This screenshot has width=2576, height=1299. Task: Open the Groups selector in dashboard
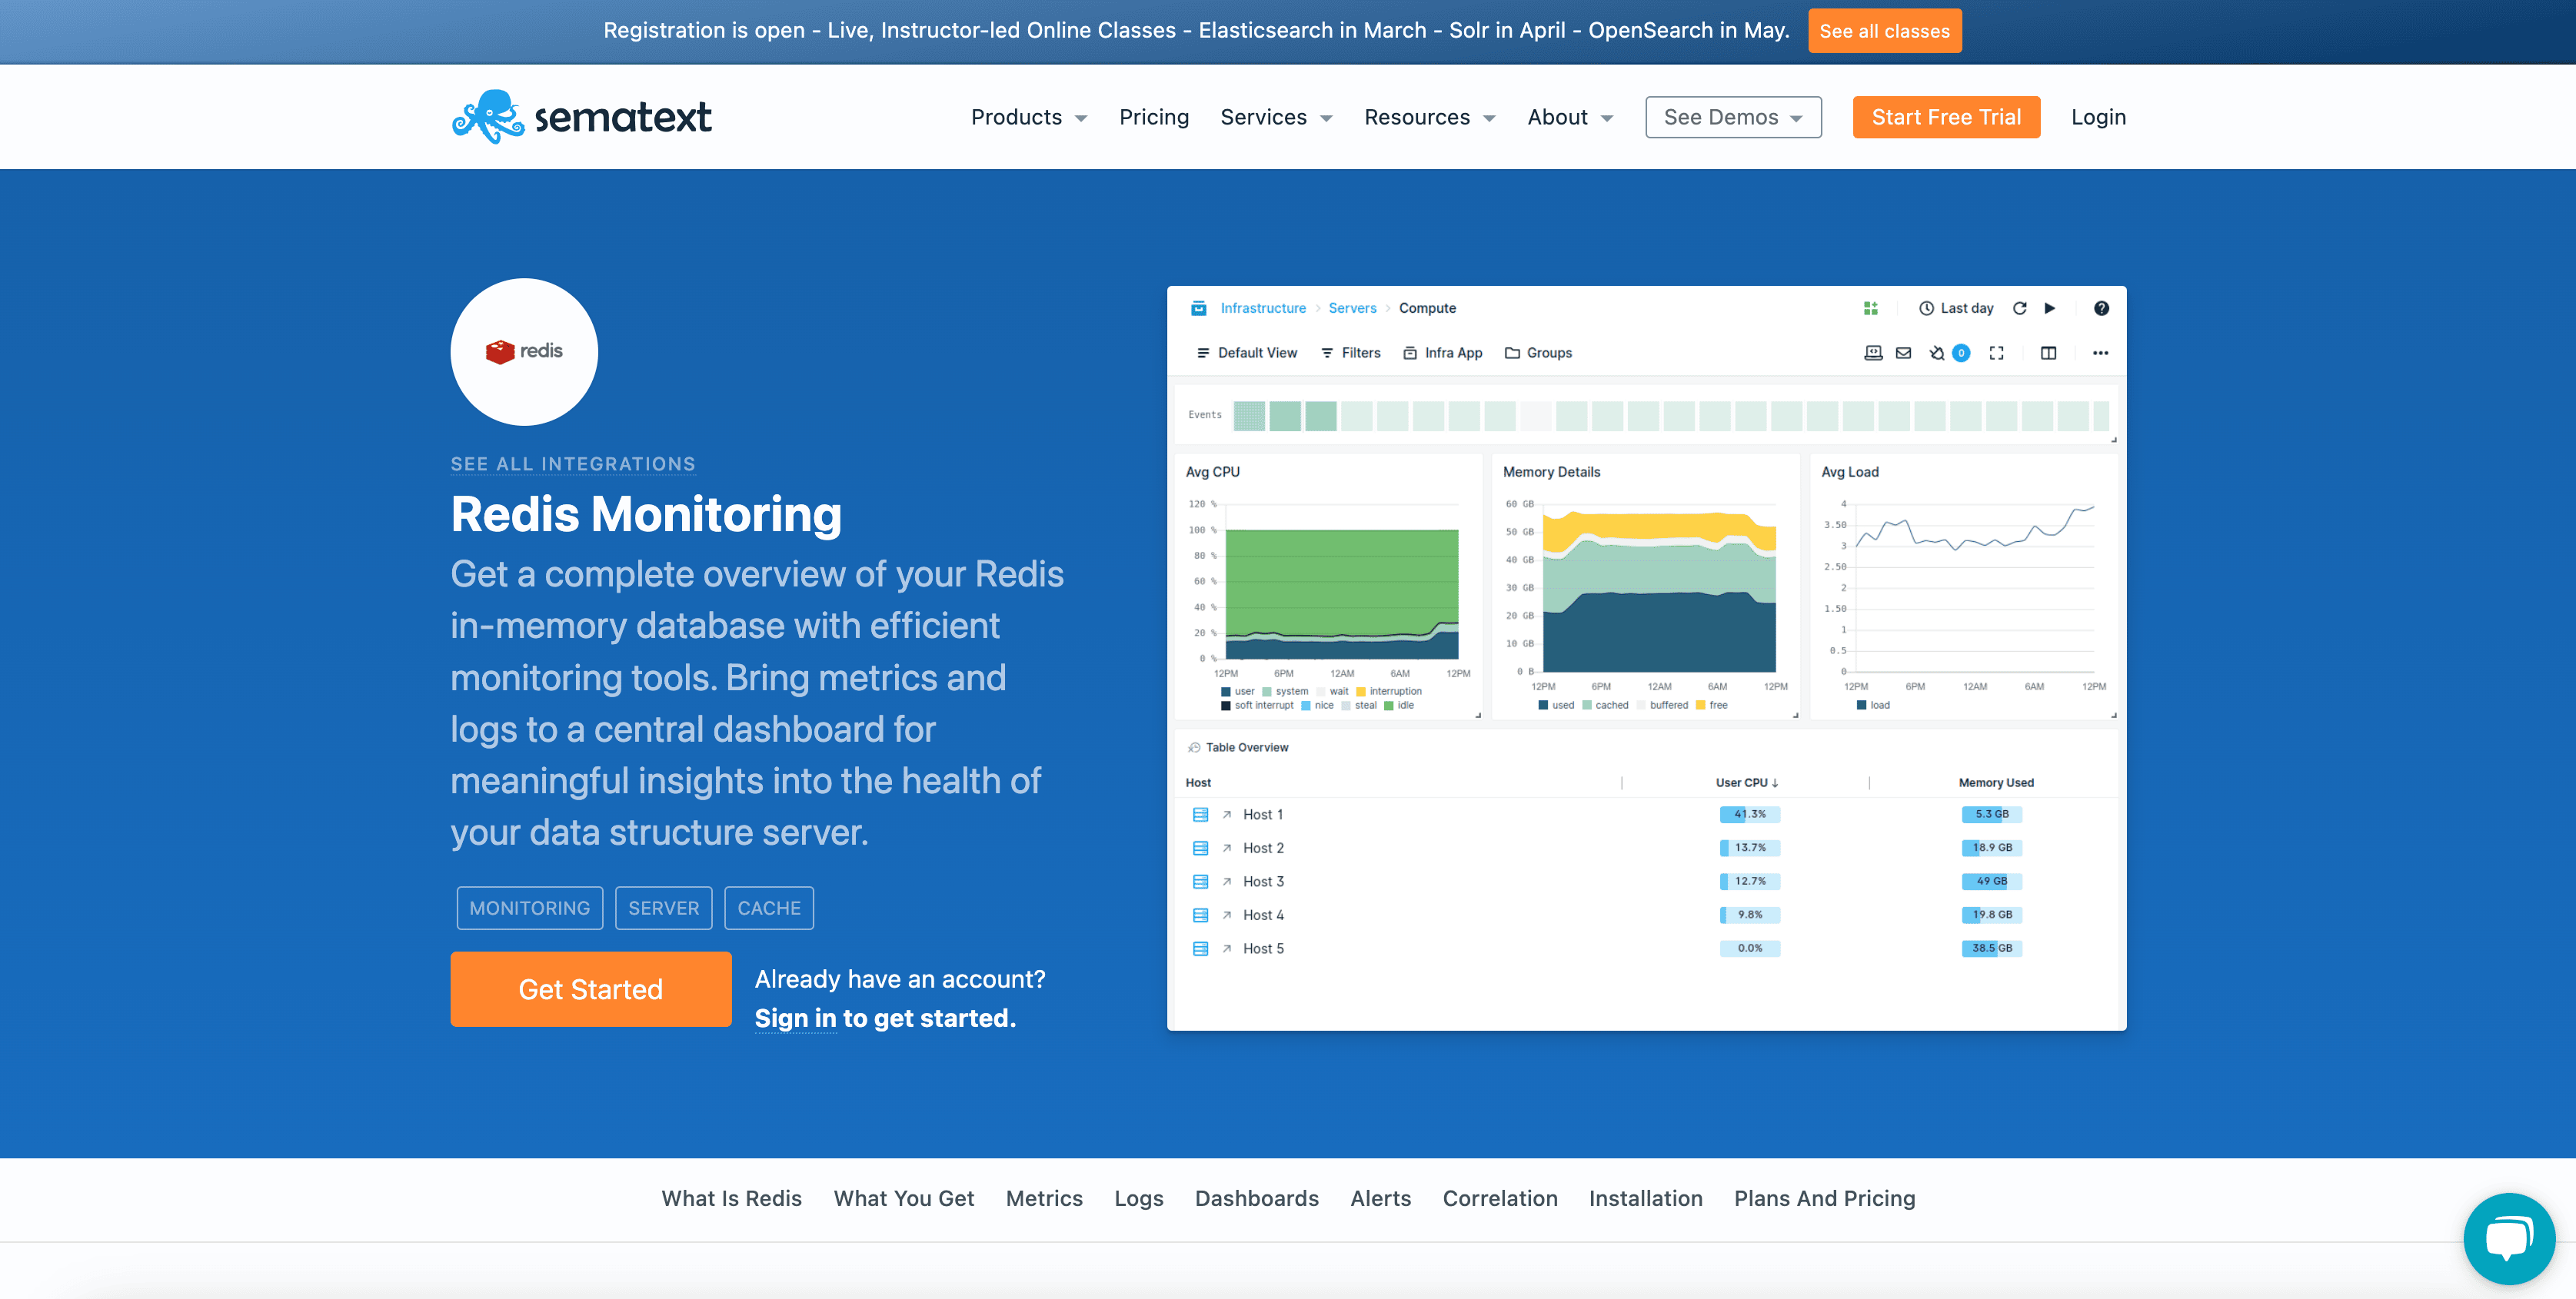[1538, 353]
